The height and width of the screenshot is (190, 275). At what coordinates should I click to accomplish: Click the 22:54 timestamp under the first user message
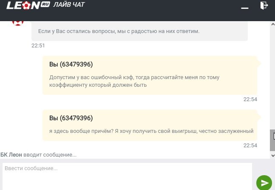pyautogui.click(x=250, y=99)
